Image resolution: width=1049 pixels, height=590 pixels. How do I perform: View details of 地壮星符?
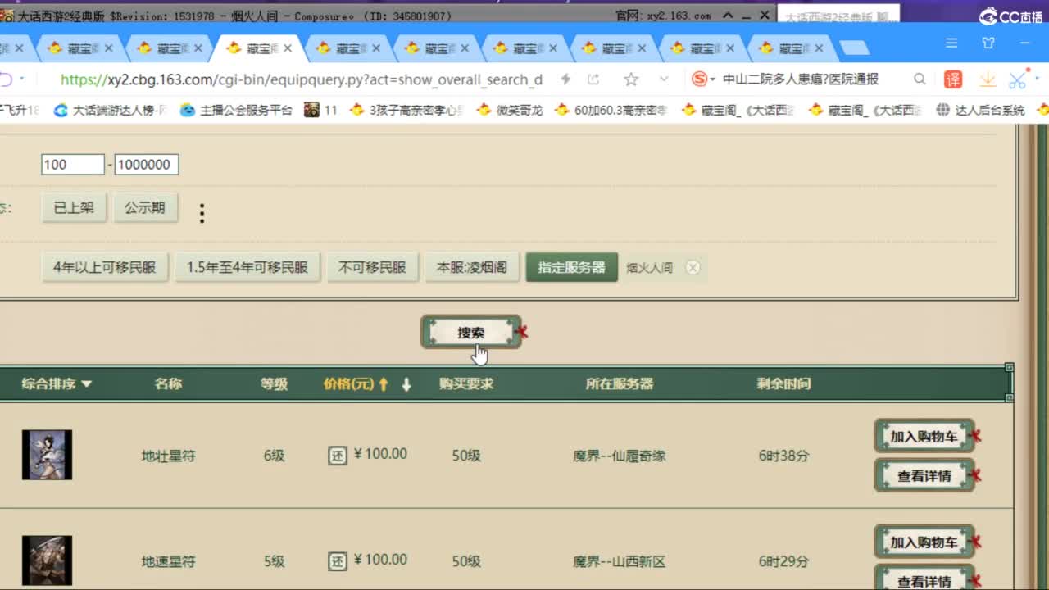924,475
